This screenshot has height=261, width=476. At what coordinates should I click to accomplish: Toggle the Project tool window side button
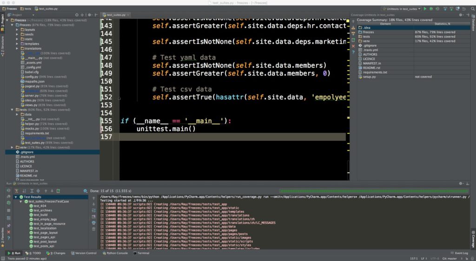[x=2, y=22]
